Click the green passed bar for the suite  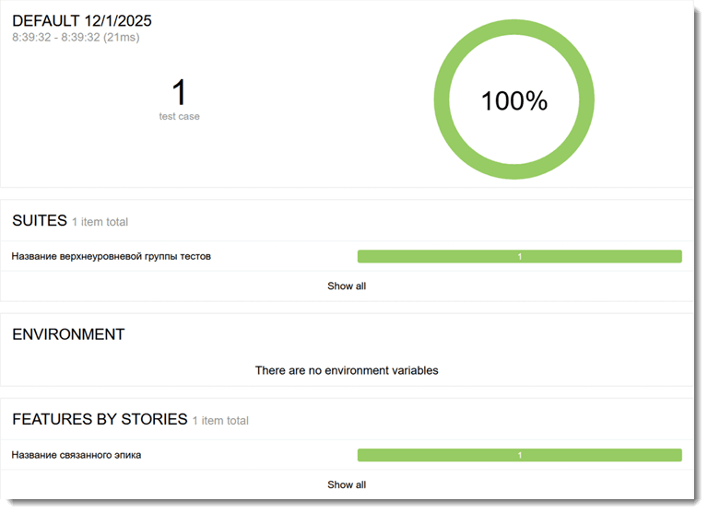click(x=433, y=256)
